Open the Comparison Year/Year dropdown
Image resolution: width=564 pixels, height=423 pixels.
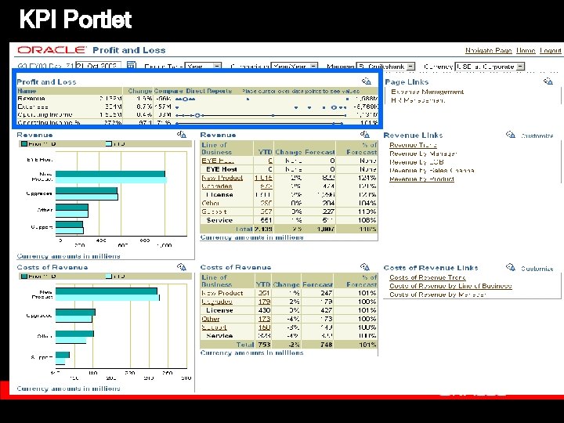click(295, 66)
